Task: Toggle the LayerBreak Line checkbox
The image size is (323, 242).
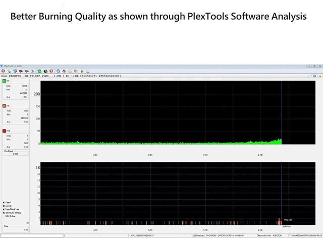Action: pyautogui.click(x=4, y=209)
